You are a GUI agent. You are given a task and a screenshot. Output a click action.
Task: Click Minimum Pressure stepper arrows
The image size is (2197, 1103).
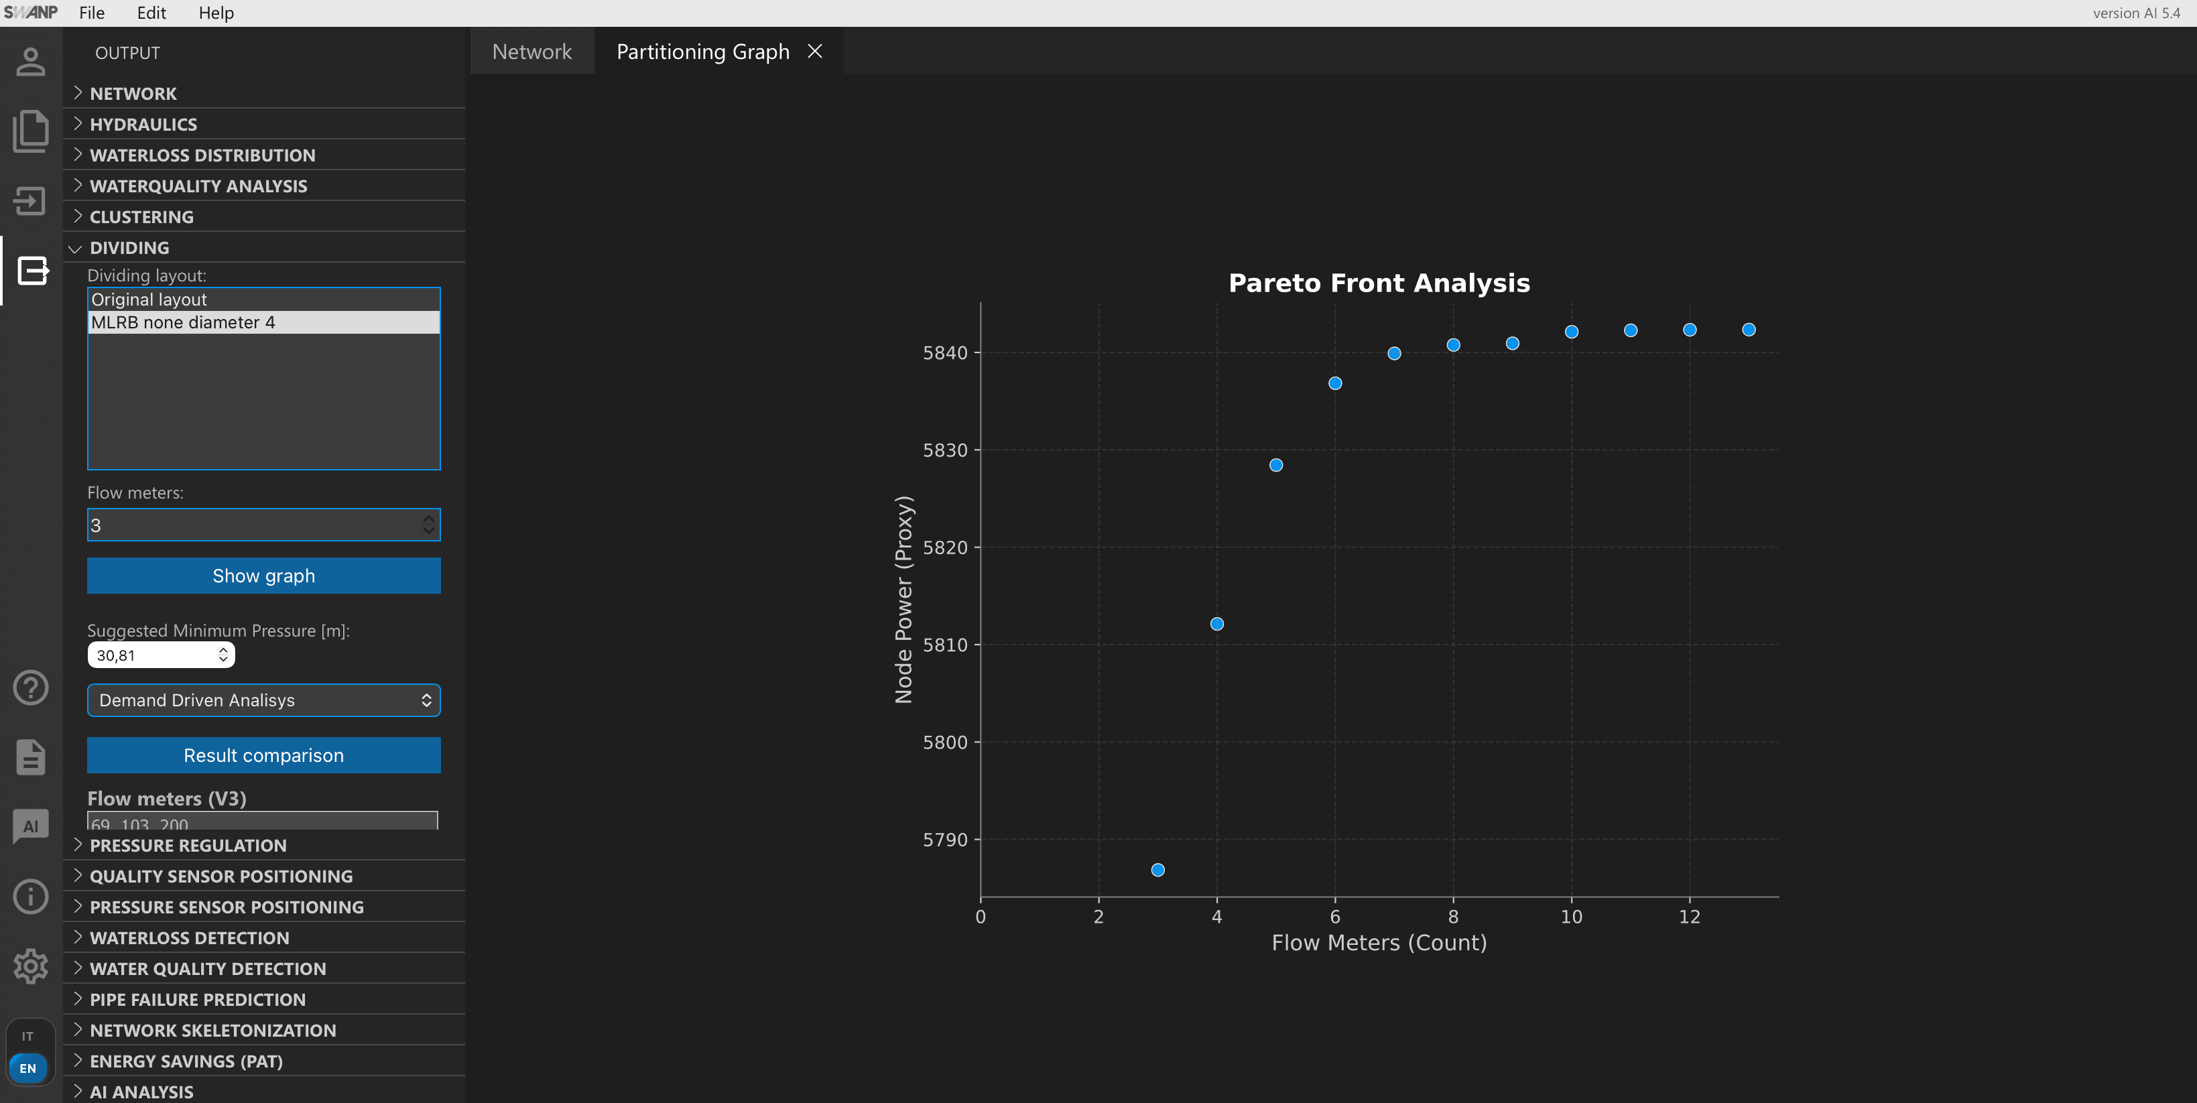click(x=223, y=655)
